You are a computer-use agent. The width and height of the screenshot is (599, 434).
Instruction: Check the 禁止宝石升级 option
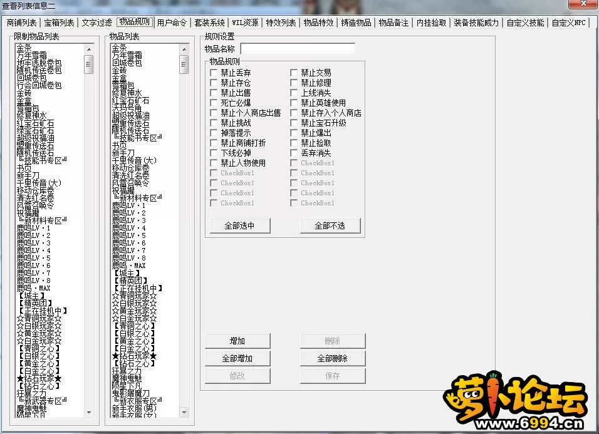coord(294,123)
